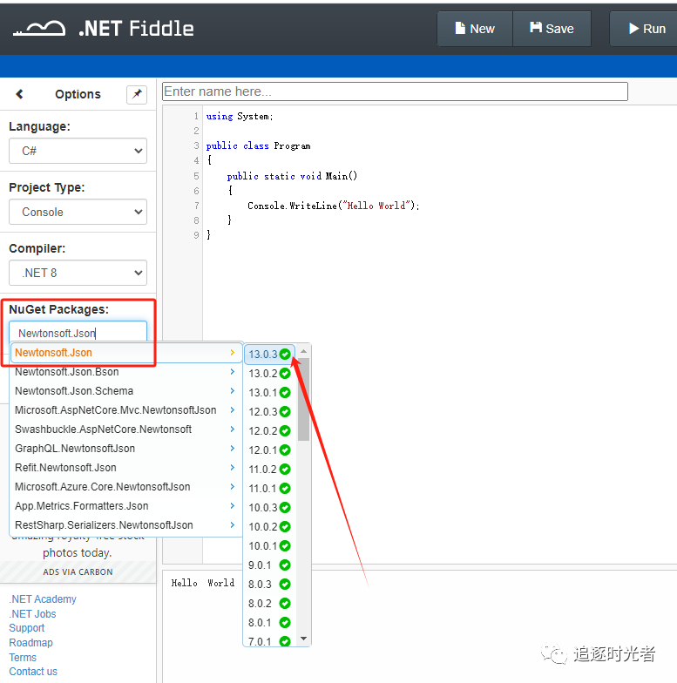The image size is (677, 683).
Task: Open the Support link
Action: 26,628
